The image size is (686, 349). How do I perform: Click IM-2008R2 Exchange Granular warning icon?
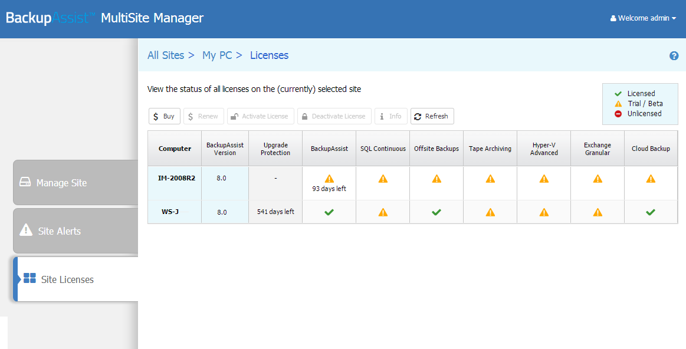[x=598, y=179]
